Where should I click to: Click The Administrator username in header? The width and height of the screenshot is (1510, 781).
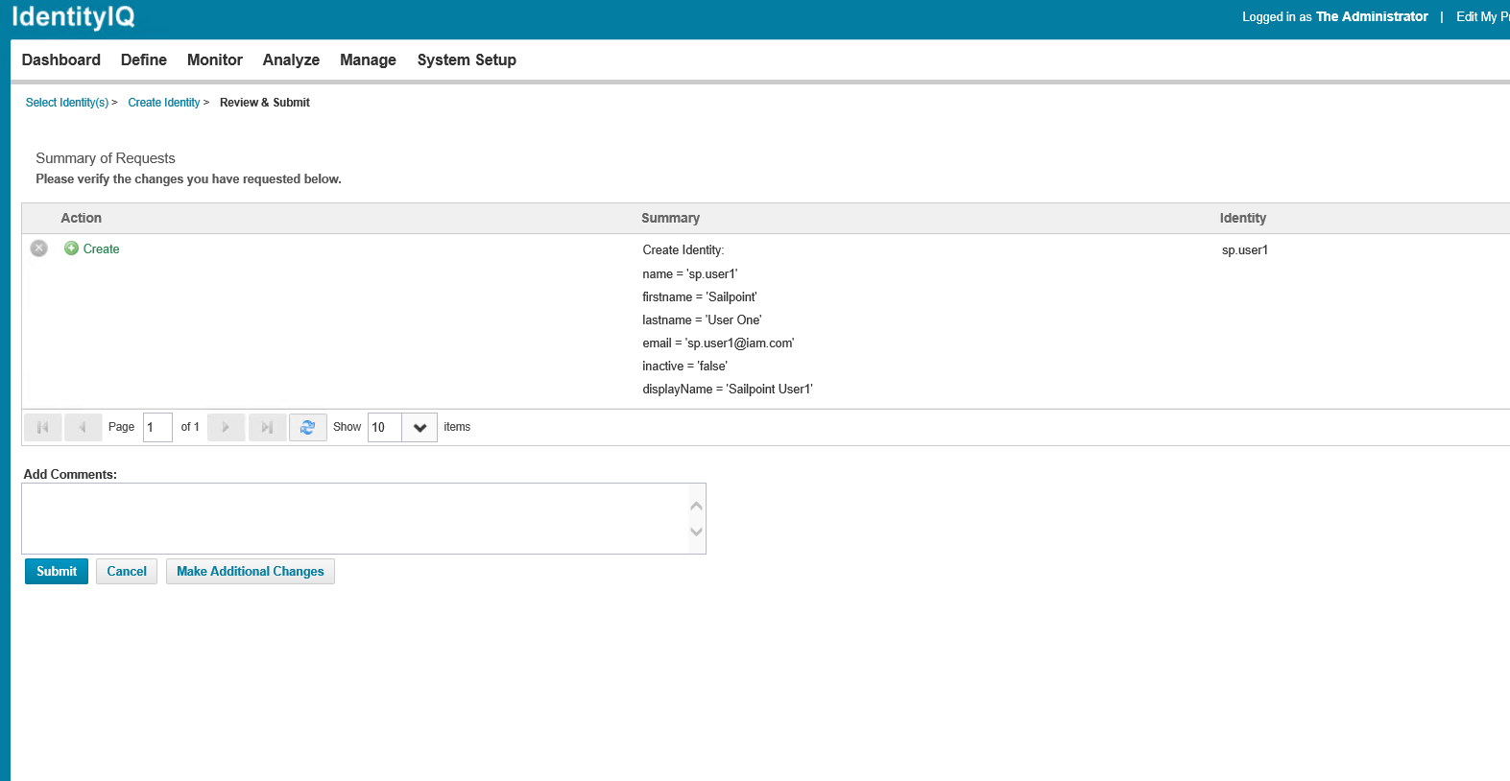(x=1372, y=16)
